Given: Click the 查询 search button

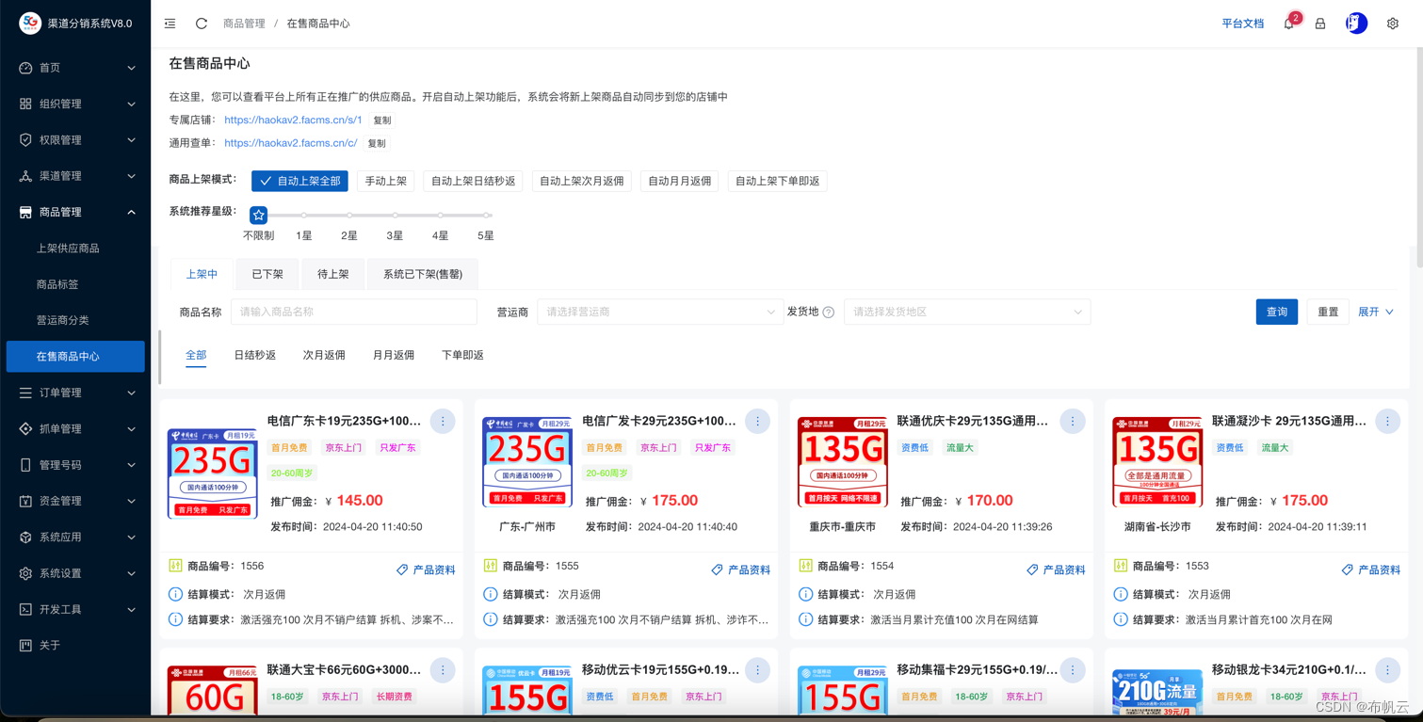Looking at the screenshot, I should [x=1277, y=312].
